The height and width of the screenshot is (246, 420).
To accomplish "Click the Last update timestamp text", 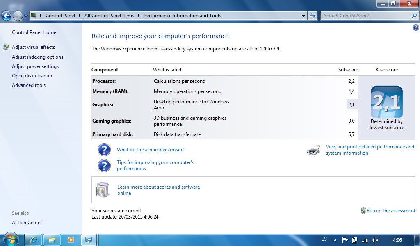I will click(x=125, y=217).
